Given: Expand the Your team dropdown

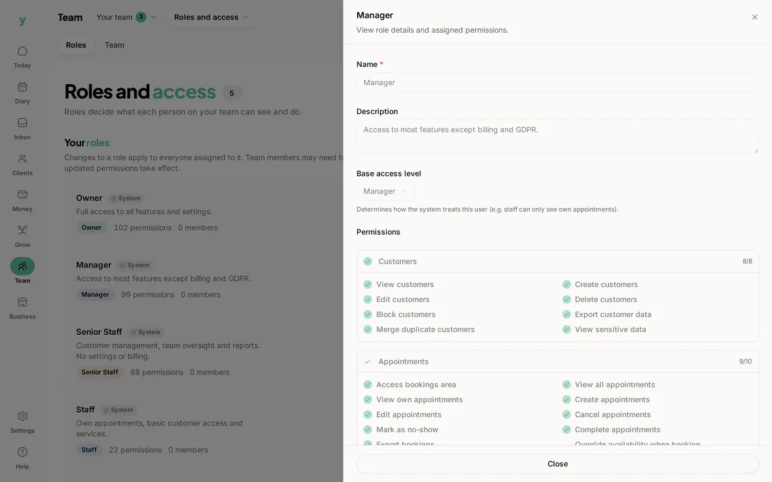Looking at the screenshot, I should (126, 17).
